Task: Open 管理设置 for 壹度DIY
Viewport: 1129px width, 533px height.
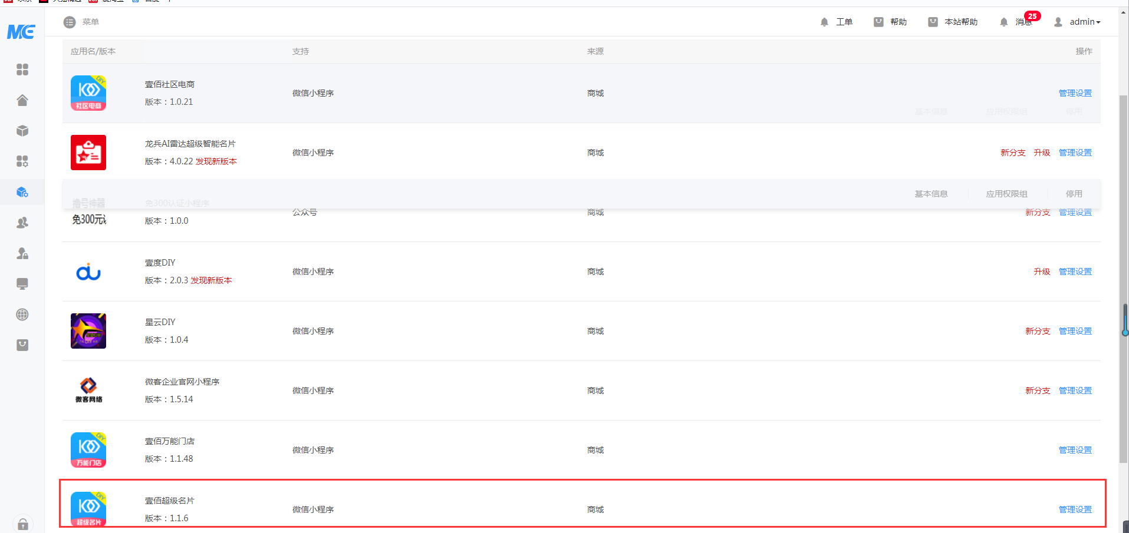Action: point(1075,272)
